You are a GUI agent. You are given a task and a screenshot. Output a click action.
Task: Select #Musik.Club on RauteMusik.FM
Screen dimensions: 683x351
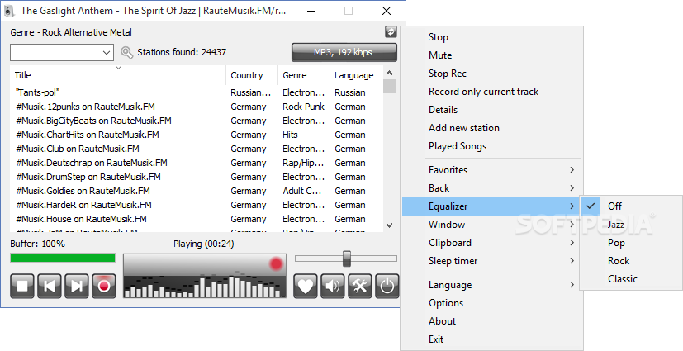pyautogui.click(x=197, y=149)
